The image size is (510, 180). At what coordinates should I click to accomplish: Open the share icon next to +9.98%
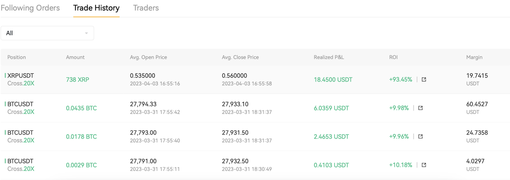click(420, 108)
